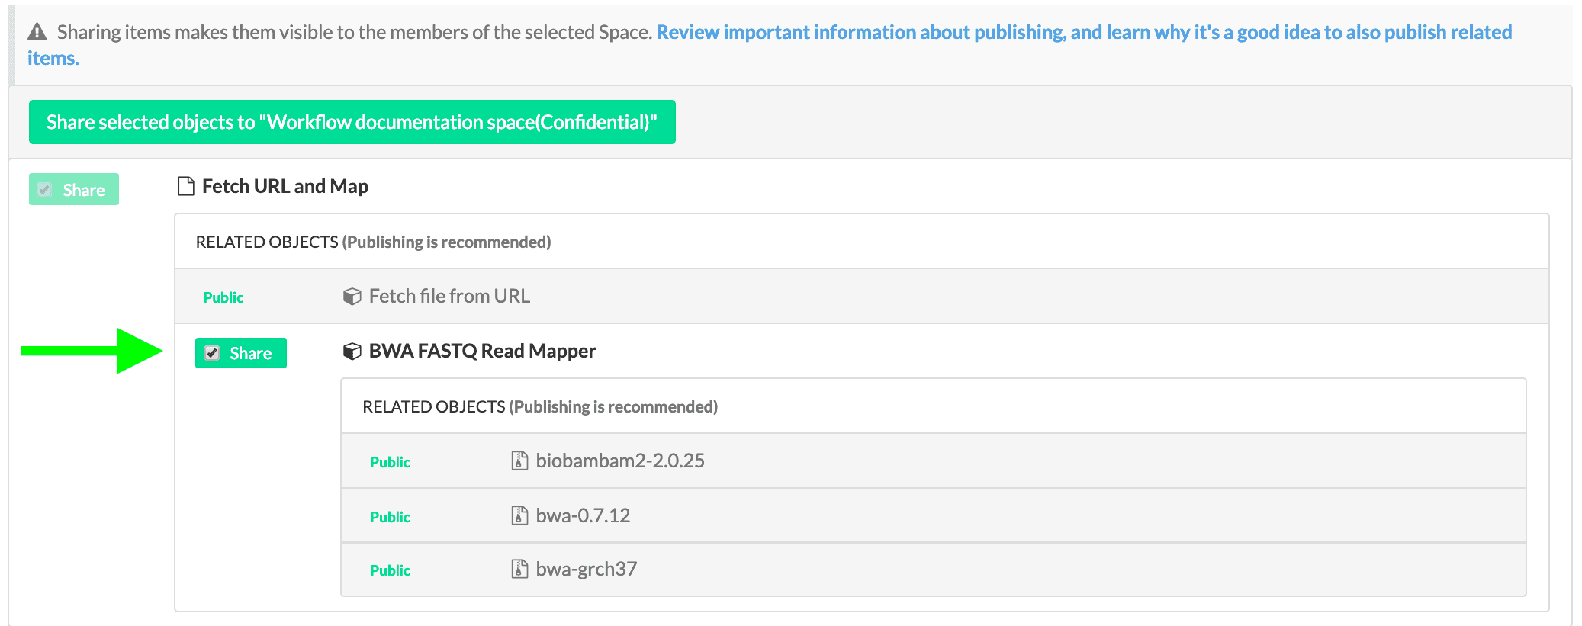Open the review publishing information link

770,45
